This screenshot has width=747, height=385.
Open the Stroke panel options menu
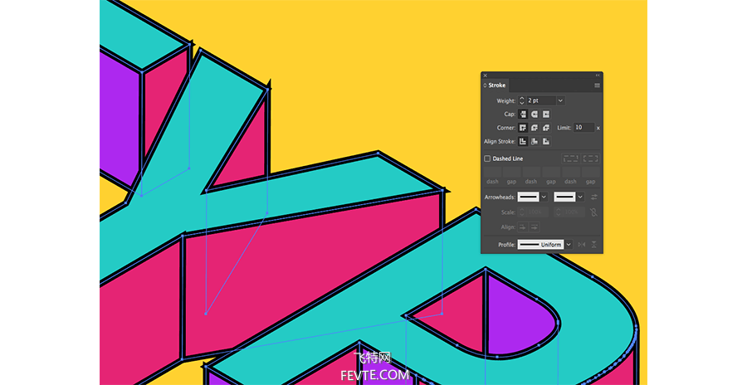coord(597,85)
